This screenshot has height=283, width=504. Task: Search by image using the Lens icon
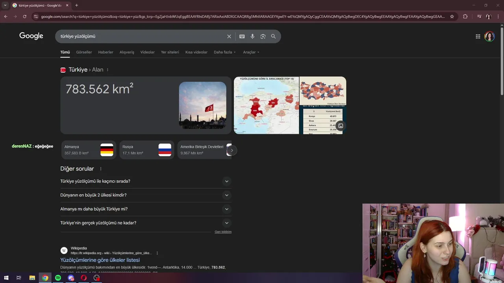pos(263,36)
